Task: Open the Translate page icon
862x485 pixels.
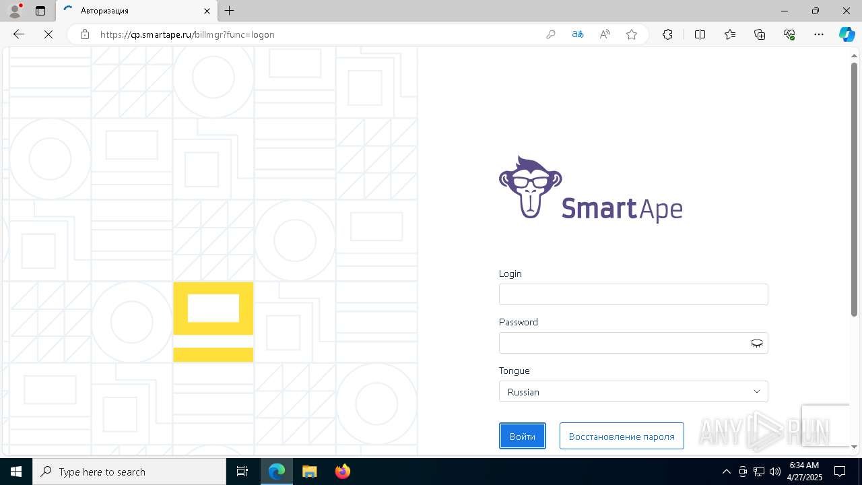Action: 578,34
